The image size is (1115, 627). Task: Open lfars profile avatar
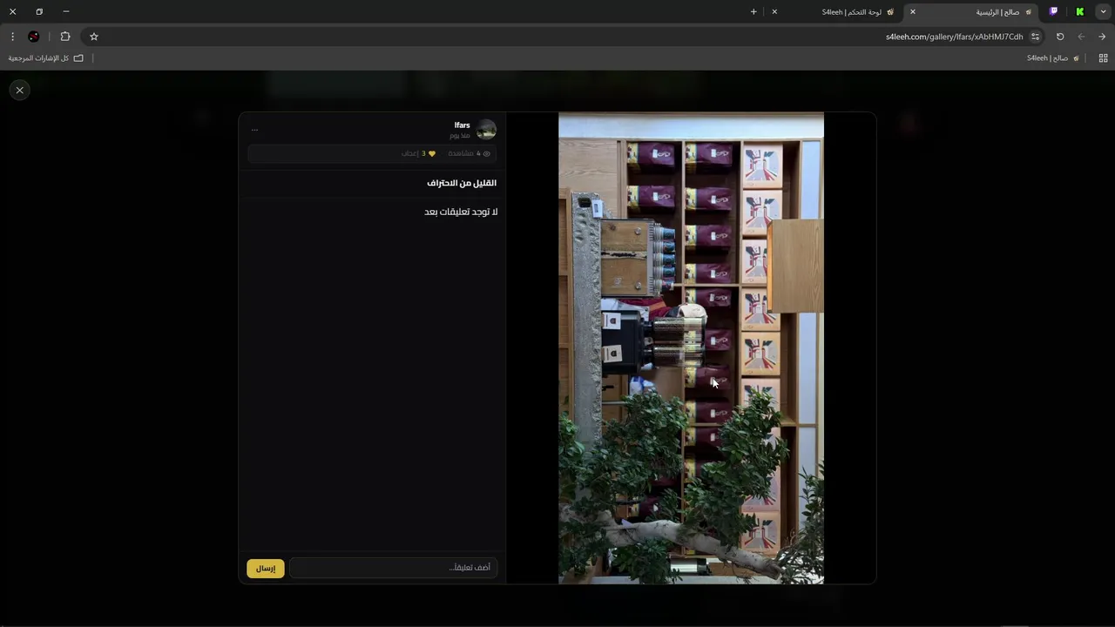tap(486, 130)
